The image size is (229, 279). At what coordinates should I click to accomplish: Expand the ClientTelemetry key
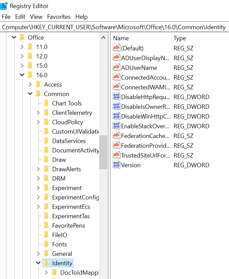tap(38, 113)
